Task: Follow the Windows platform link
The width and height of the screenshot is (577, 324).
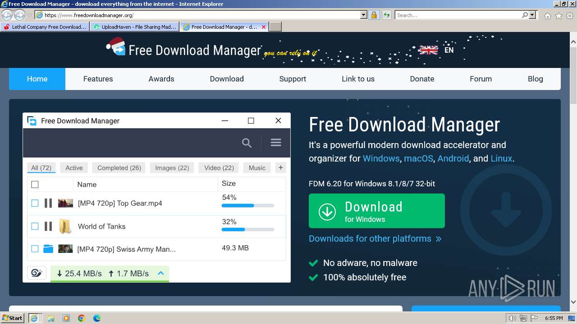Action: [x=381, y=158]
